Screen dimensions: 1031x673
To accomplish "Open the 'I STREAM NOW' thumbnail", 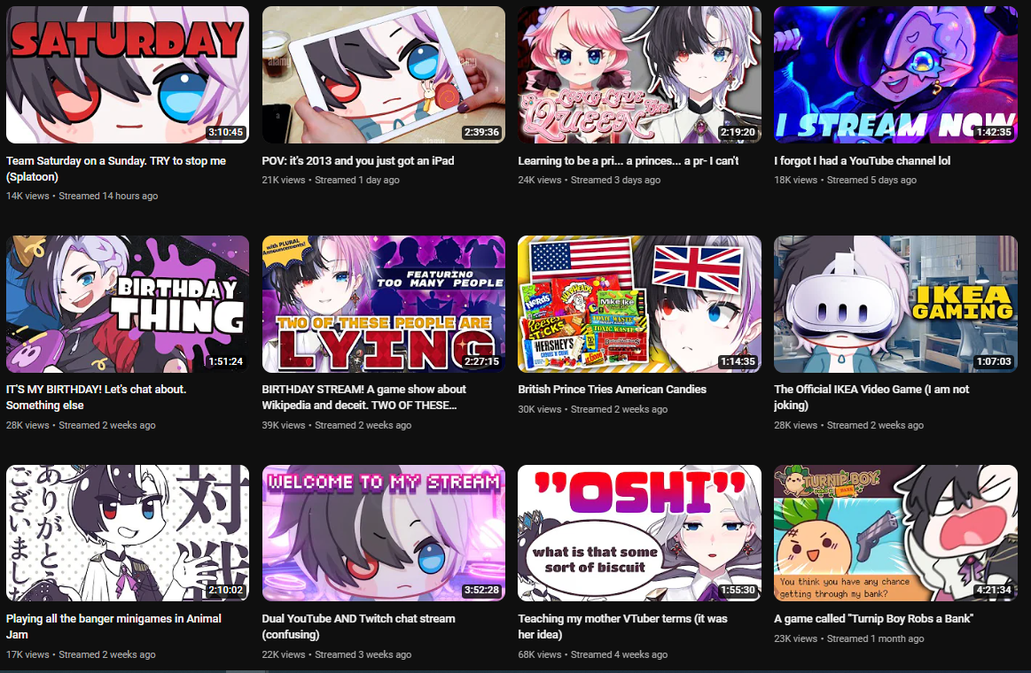I will [895, 75].
